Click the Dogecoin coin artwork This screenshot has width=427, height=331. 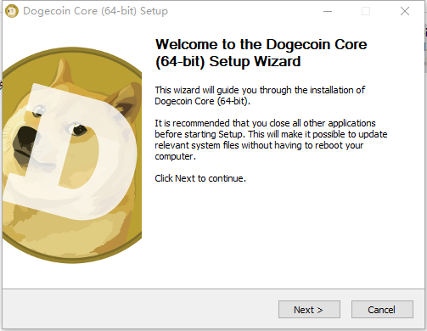point(72,155)
